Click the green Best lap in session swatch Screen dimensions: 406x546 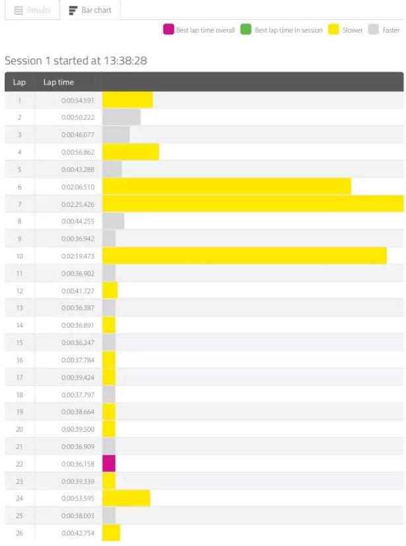[x=246, y=30]
